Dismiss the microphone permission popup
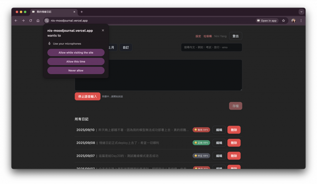Image resolution: width=317 pixels, height=184 pixels. pos(103,31)
